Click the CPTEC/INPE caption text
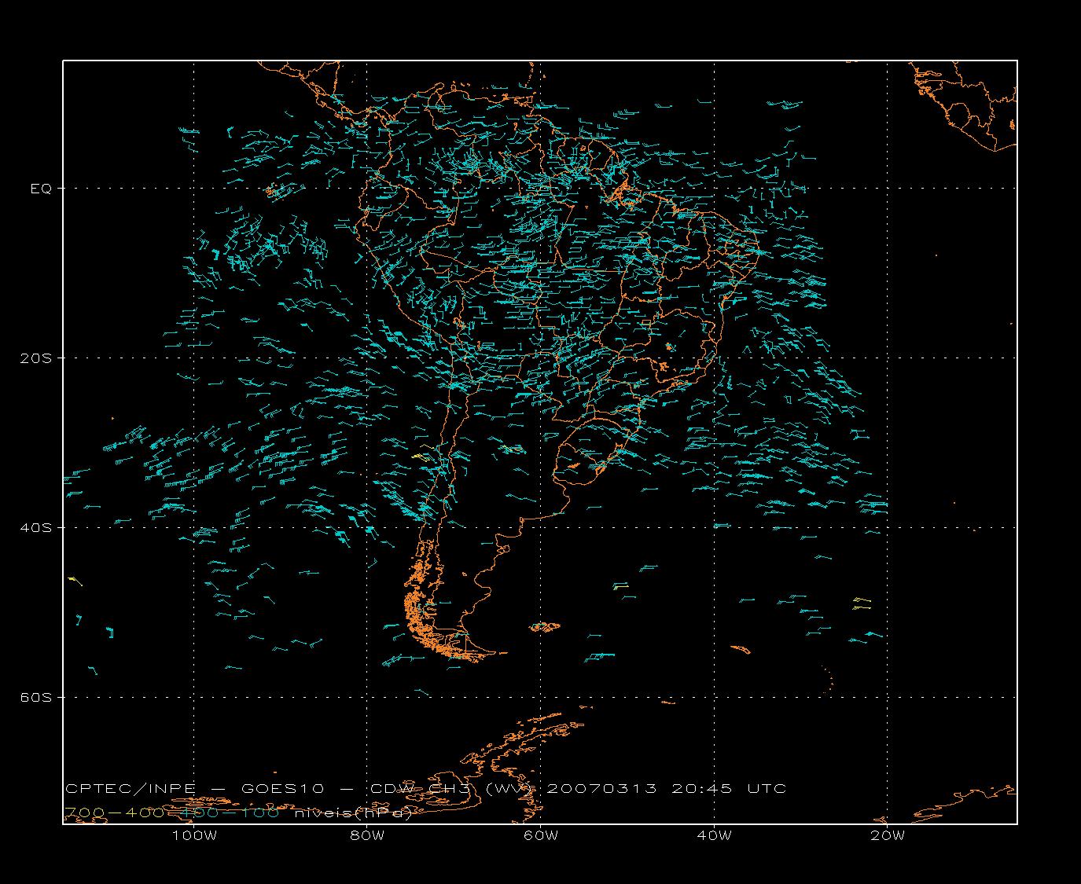The height and width of the screenshot is (884, 1081). [131, 788]
